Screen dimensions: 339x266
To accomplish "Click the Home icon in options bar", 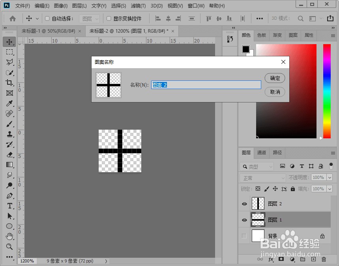I will pos(13,19).
